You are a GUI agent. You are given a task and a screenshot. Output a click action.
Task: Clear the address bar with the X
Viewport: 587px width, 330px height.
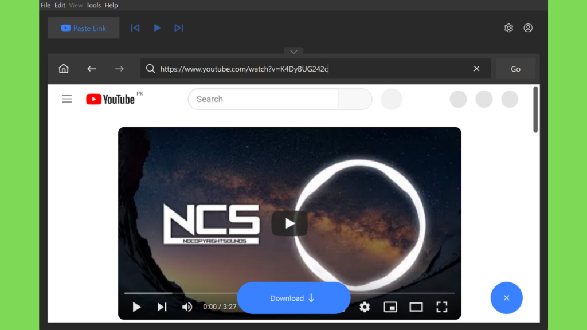coord(476,69)
